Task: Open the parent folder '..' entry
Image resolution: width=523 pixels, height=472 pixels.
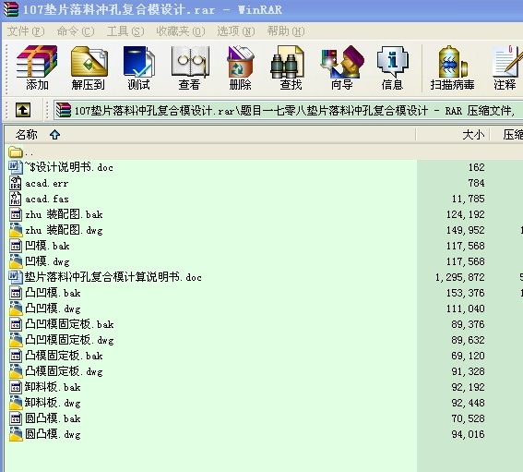Action: click(20, 152)
